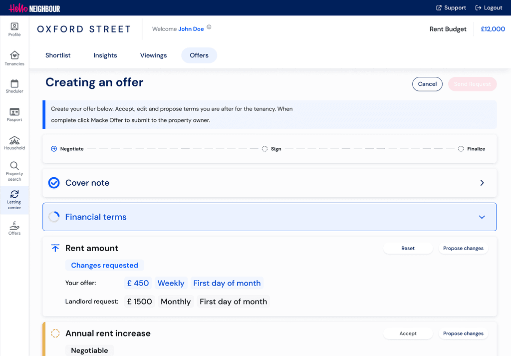Click the Annual rent increase status circle
Image resolution: width=511 pixels, height=356 pixels.
[x=55, y=333]
